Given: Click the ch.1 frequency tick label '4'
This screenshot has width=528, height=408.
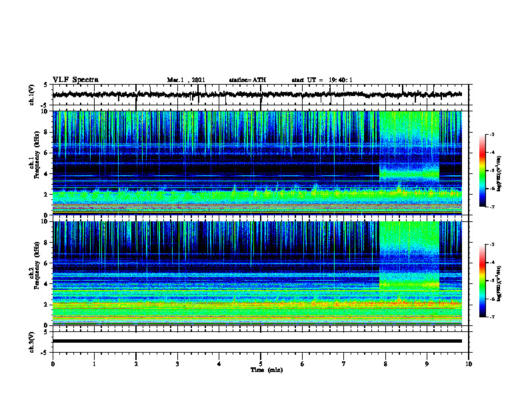Looking at the screenshot, I should (x=46, y=174).
